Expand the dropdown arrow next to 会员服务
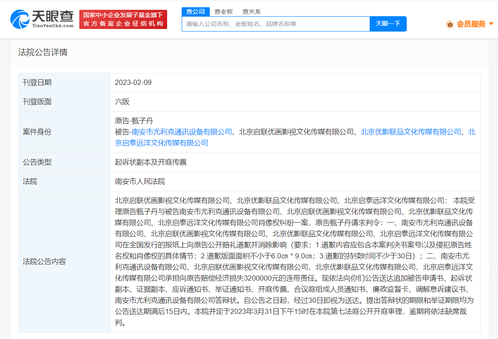The width and height of the screenshot is (498, 339). [x=491, y=24]
